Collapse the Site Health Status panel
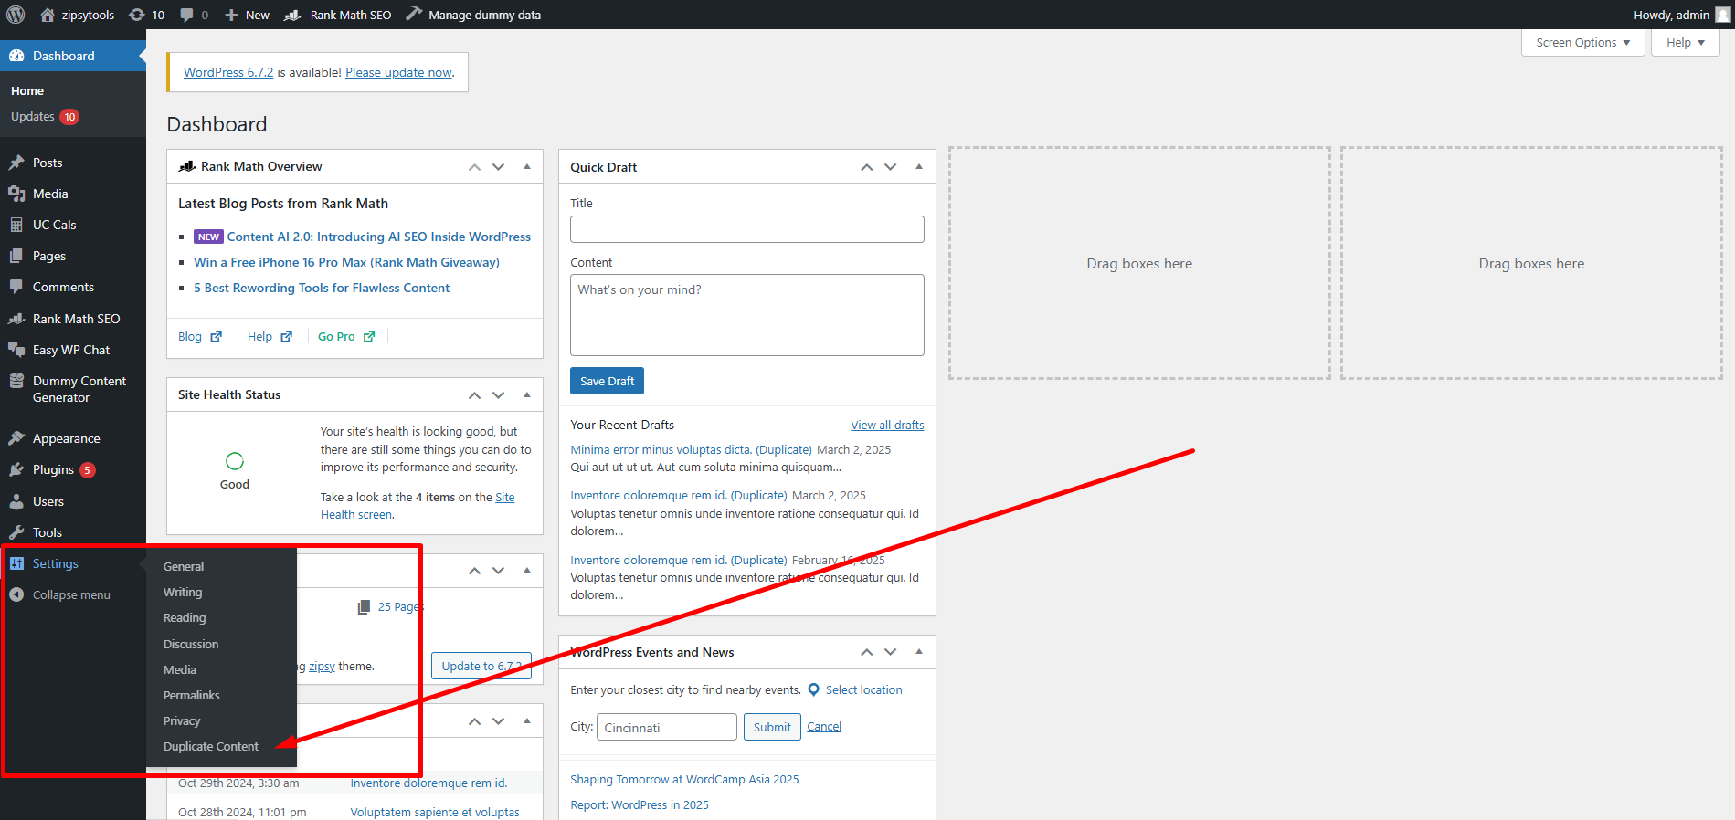This screenshot has height=820, width=1735. (527, 394)
